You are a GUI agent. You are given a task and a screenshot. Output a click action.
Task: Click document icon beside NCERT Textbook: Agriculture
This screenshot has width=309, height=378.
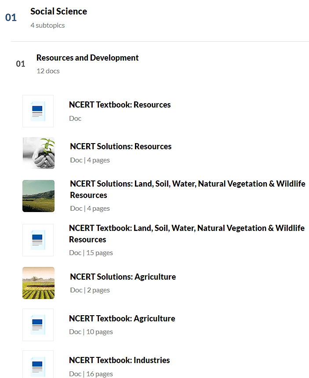(38, 325)
